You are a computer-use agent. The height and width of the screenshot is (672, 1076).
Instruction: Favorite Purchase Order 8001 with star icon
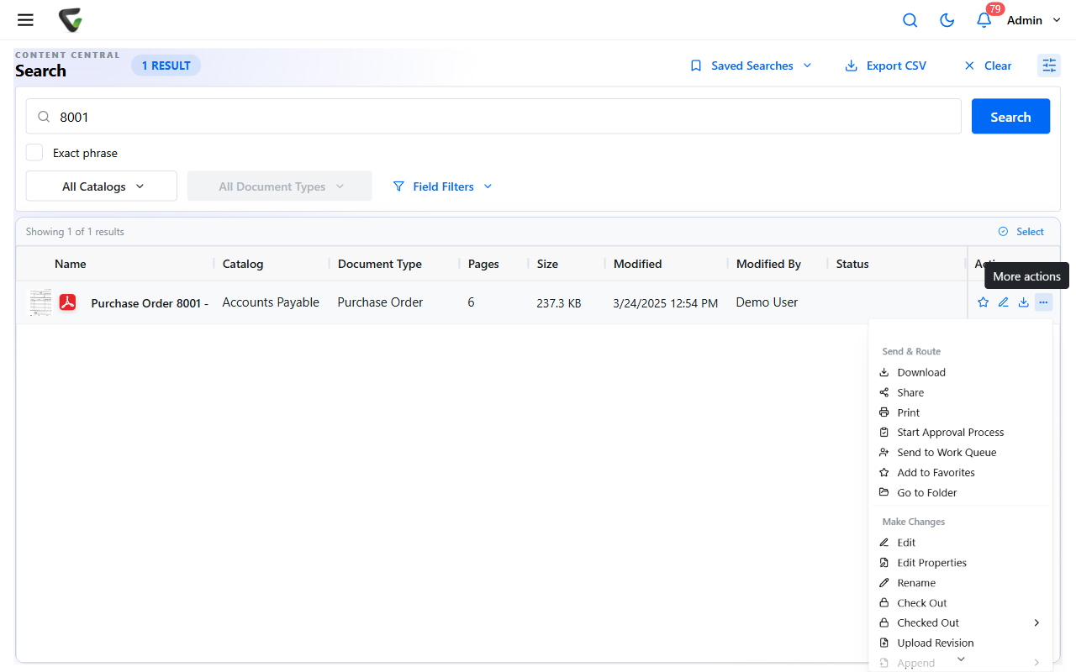983,302
